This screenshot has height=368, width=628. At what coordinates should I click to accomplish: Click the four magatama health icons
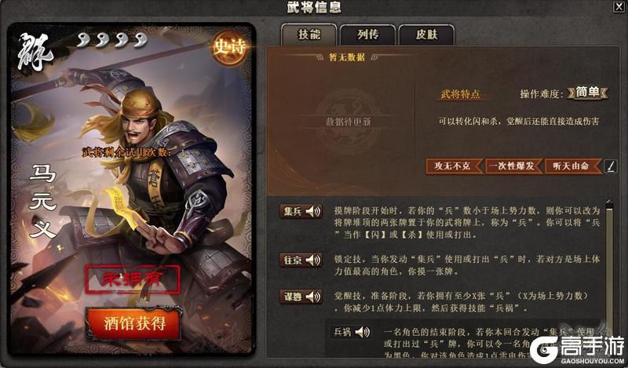point(111,40)
